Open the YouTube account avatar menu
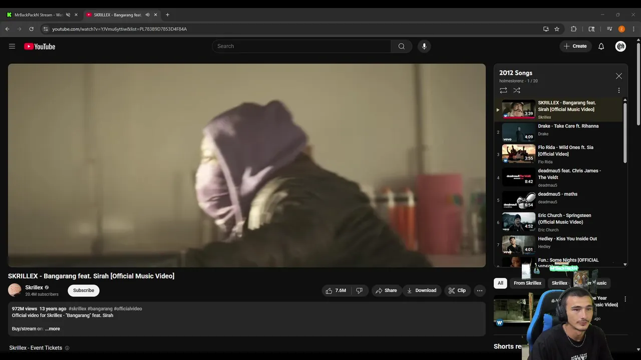 click(621, 46)
